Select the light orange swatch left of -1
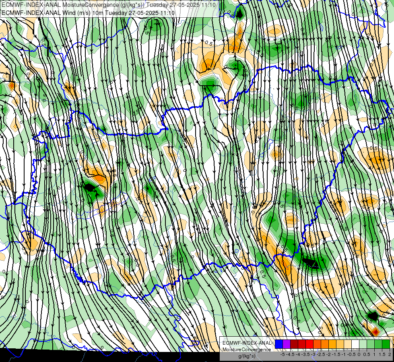The width and height of the screenshot is (394, 362). tap(340, 344)
